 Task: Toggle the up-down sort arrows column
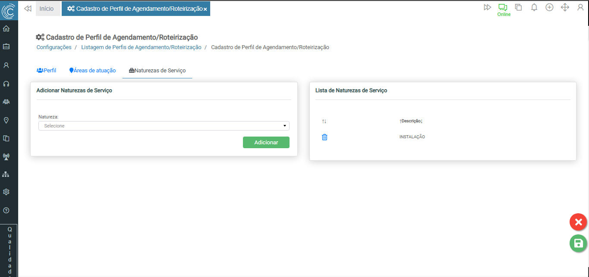(x=324, y=121)
